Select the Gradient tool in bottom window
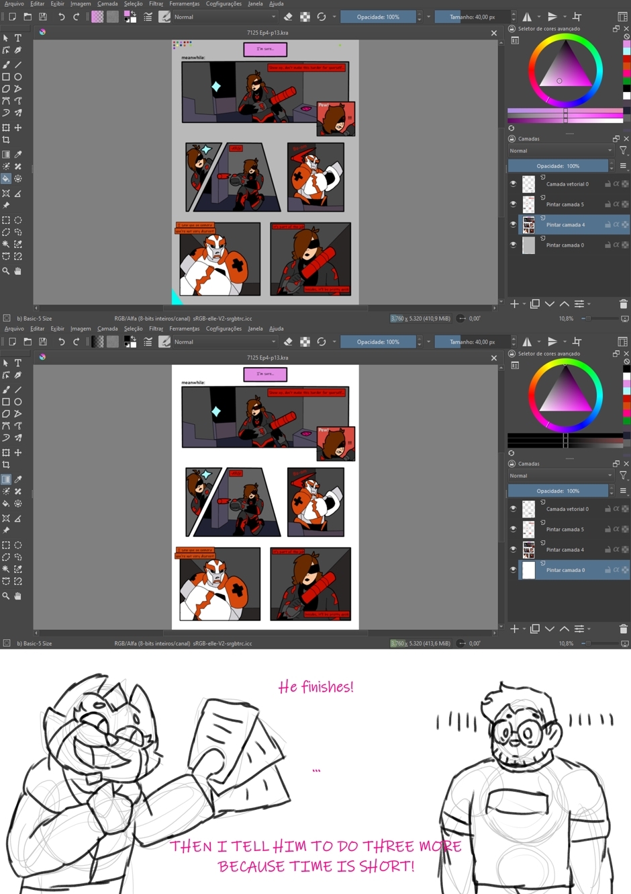This screenshot has height=894, width=631. click(6, 479)
